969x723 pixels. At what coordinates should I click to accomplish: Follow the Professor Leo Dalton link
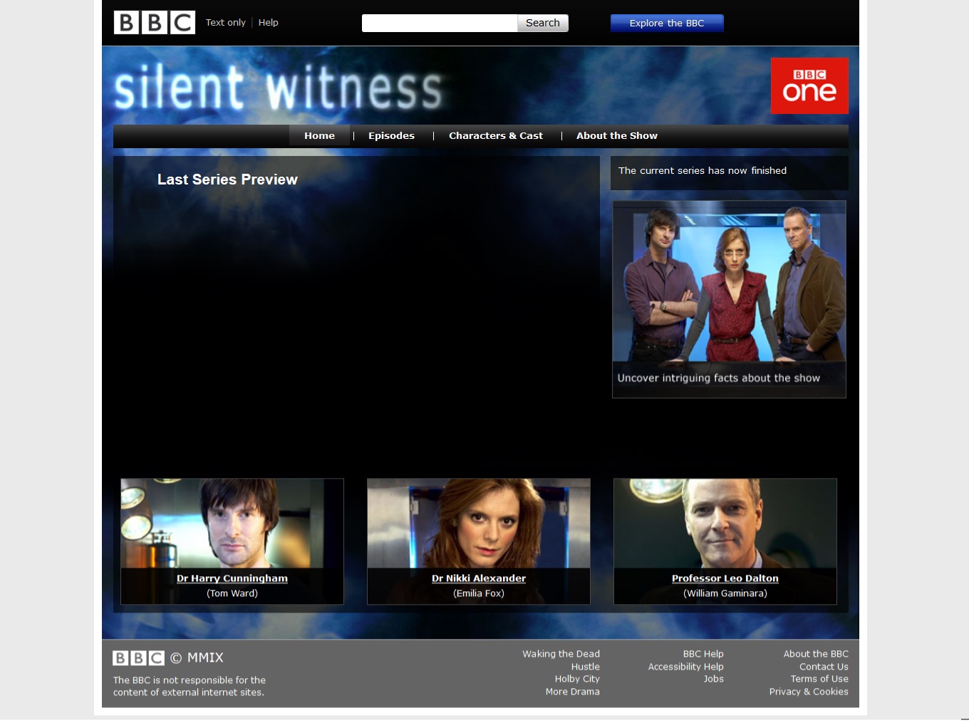pyautogui.click(x=725, y=578)
